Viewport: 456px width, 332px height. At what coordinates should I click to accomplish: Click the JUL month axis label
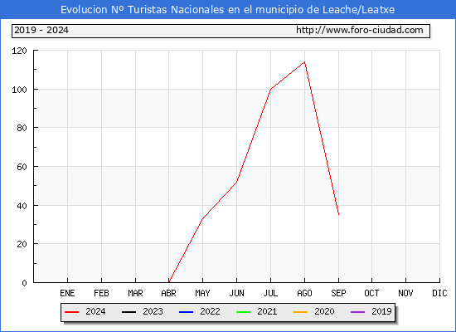coord(271,293)
